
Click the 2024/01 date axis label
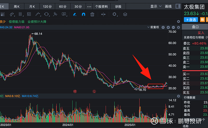(68, 125)
